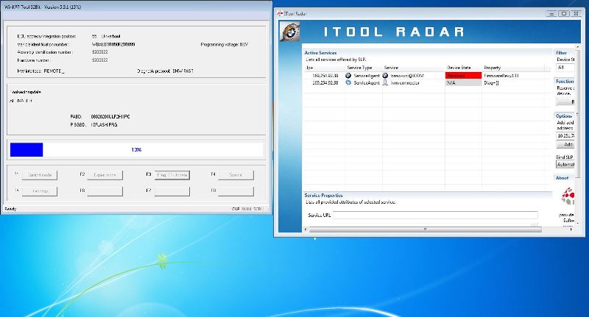The image size is (589, 317).
Task: Click the BMW service type icon in first row
Action: [x=348, y=76]
